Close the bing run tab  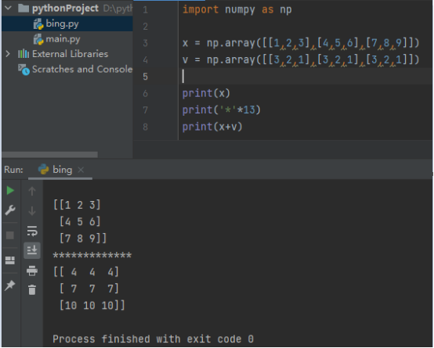(81, 170)
